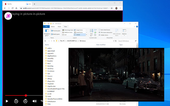Choose List layout in Explorer
The width and height of the screenshot is (170, 106).
coord(64,35)
